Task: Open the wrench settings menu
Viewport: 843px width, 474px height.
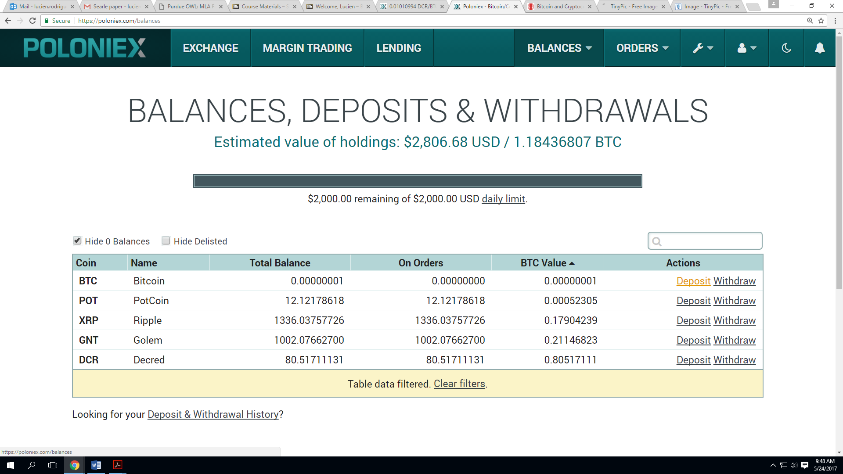Action: (702, 48)
